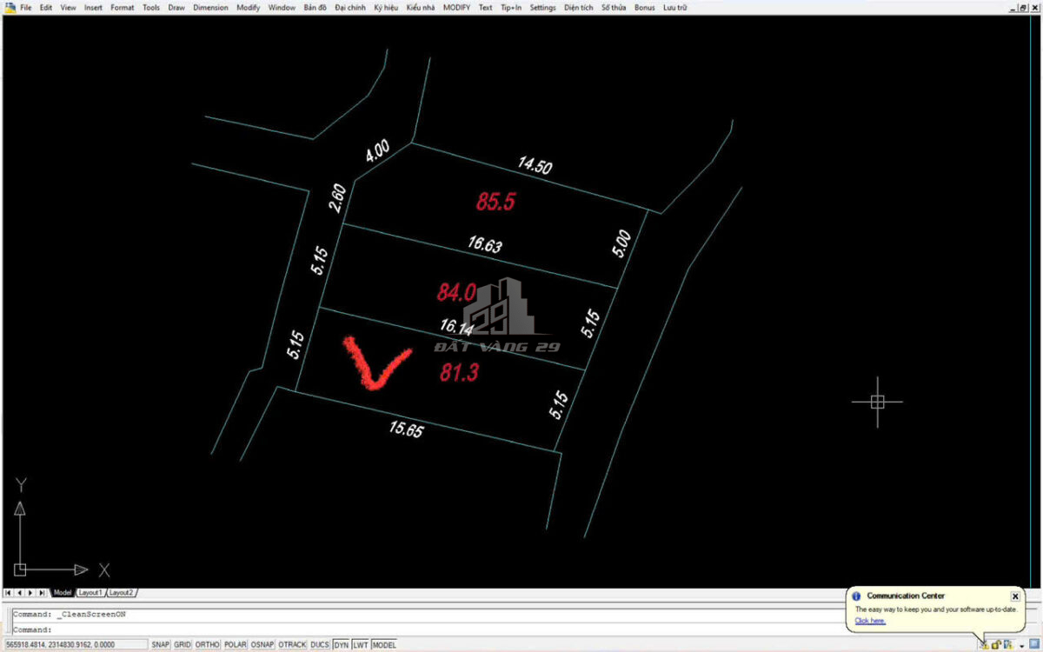This screenshot has height=652, width=1043.
Task: Open the Dimension menu
Action: coord(210,7)
